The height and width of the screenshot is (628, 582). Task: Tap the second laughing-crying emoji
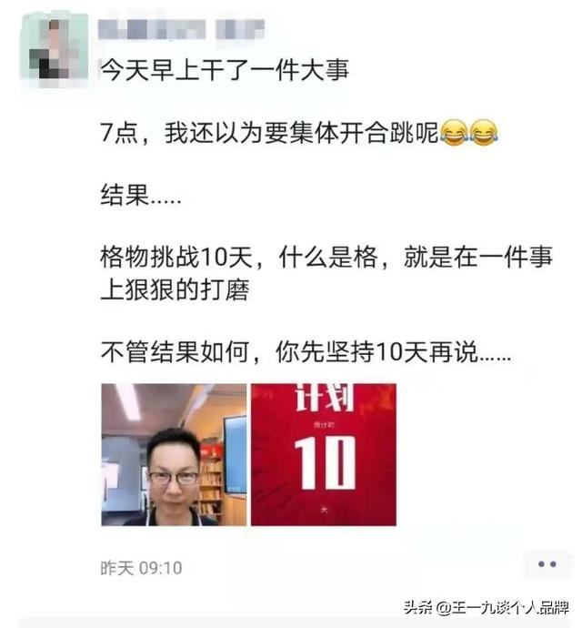point(484,132)
